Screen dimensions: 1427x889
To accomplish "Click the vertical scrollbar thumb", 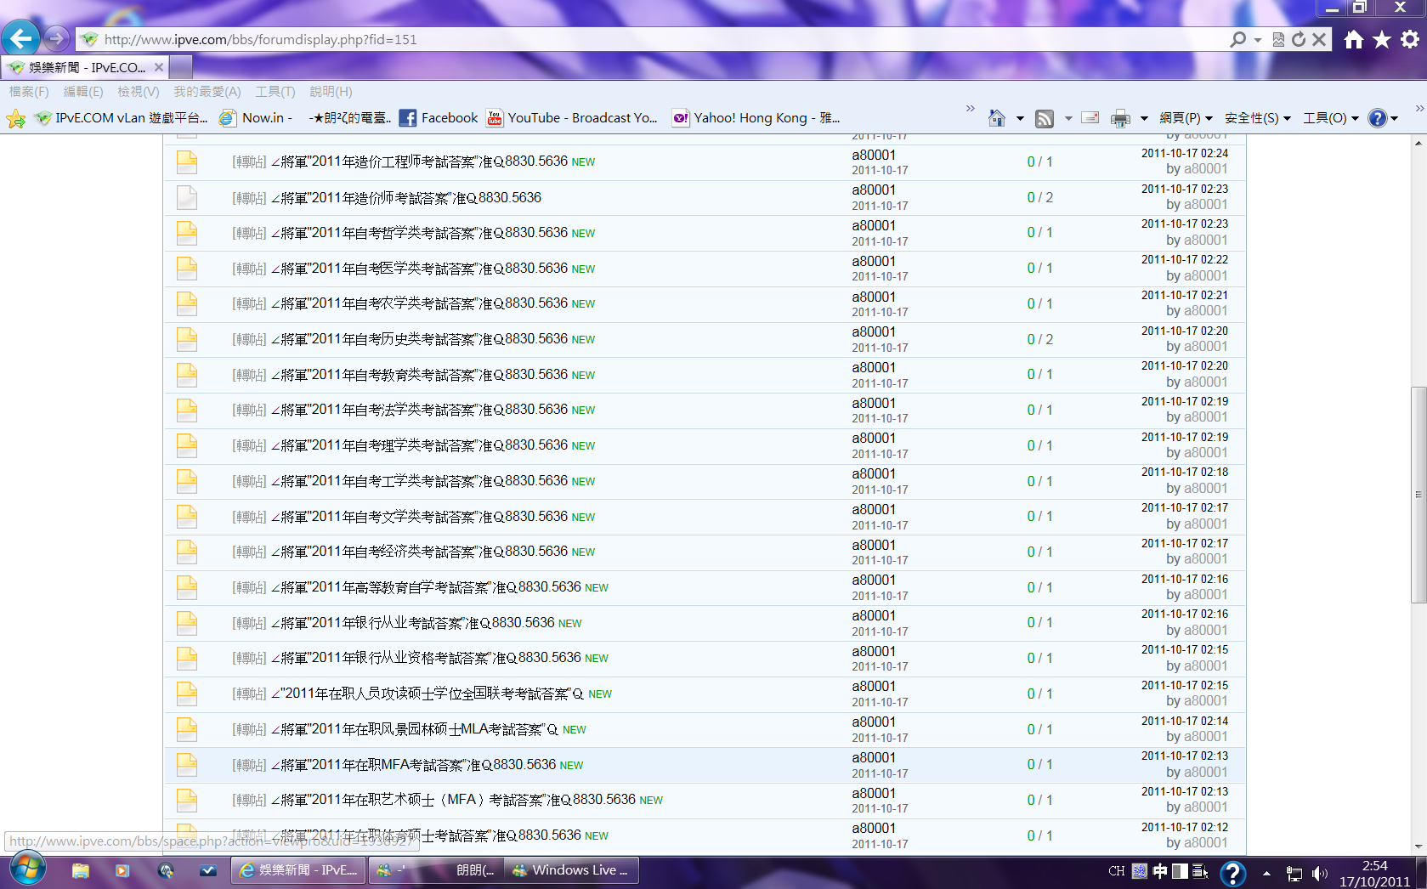I will point(1418,495).
